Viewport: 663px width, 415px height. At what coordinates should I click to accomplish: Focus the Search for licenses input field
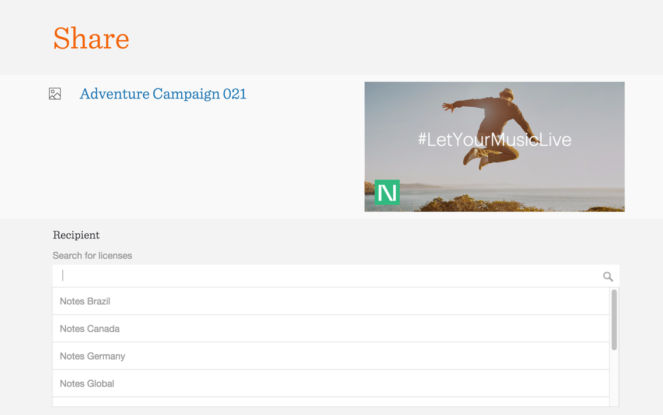[x=336, y=276]
